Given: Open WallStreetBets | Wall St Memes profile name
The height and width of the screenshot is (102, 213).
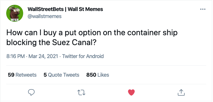Looking at the screenshot, I should pos(65,9).
